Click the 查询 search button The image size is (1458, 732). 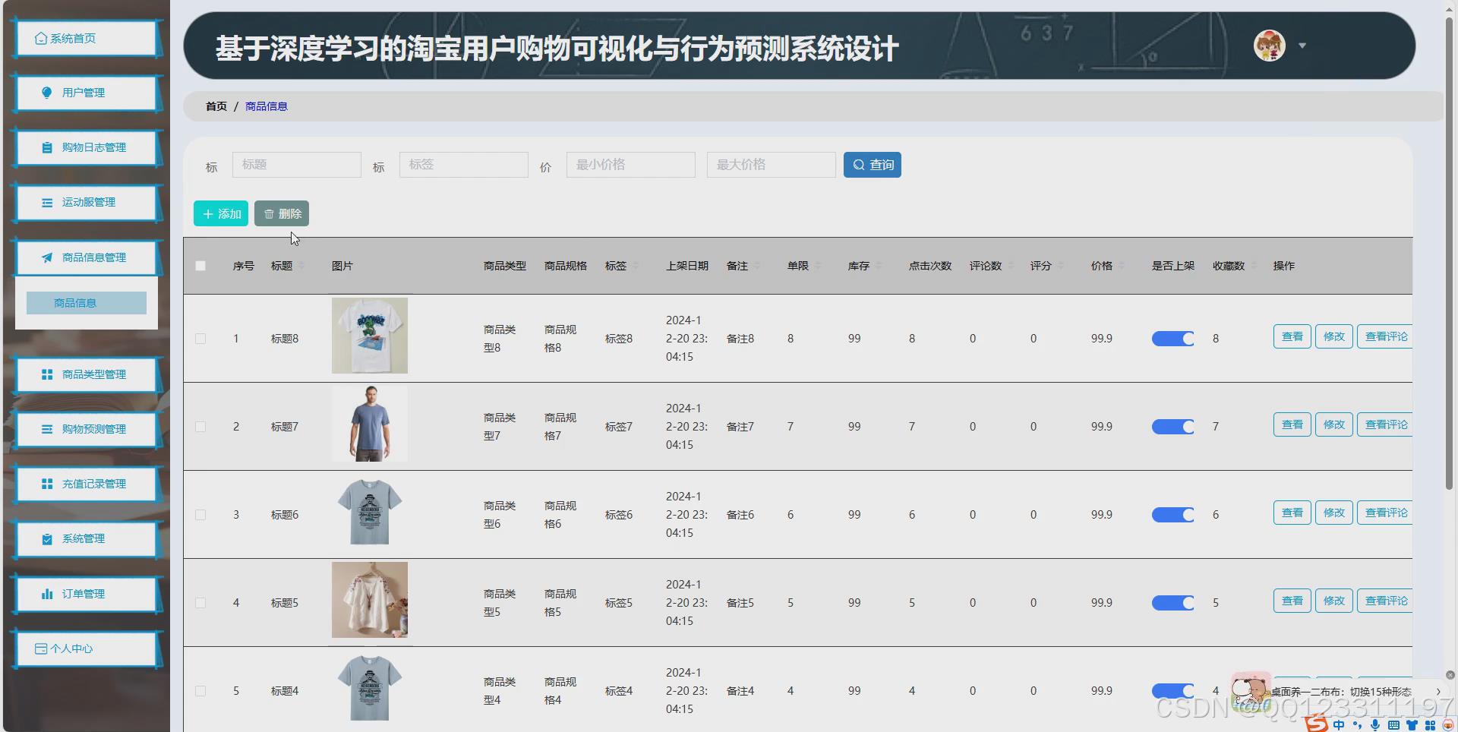(x=873, y=165)
